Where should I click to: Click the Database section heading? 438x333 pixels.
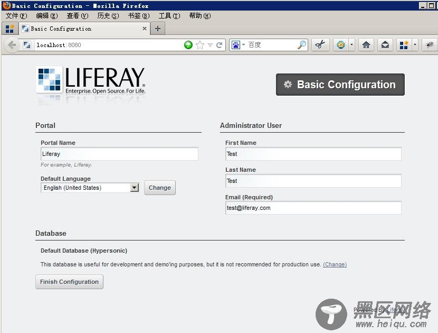tap(51, 233)
